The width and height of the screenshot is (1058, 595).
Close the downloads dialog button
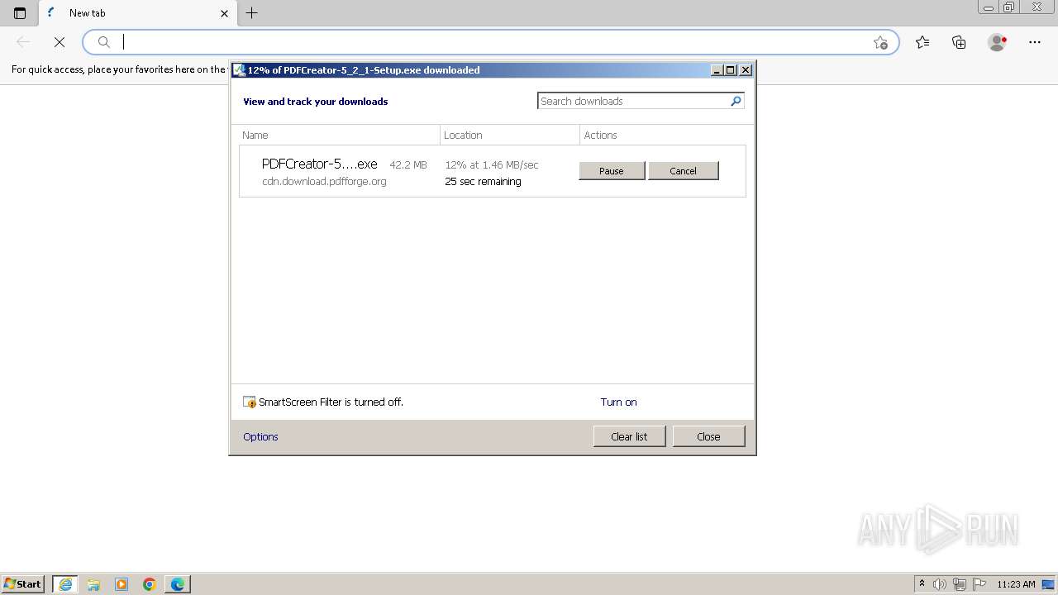click(708, 436)
